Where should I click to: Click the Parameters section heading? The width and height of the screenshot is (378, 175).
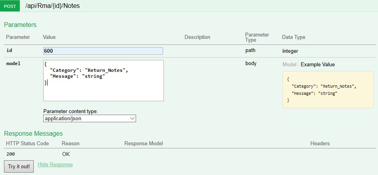(x=20, y=25)
